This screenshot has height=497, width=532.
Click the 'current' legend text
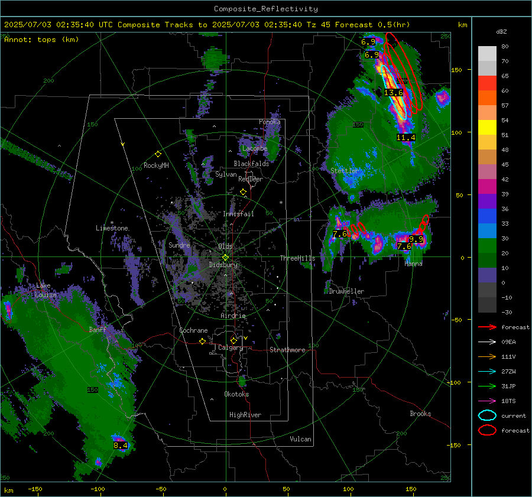click(514, 416)
